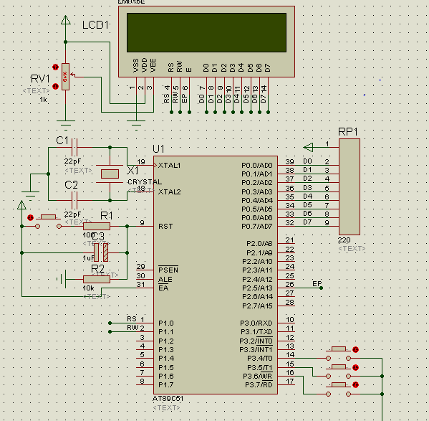Click the 'PSEN' pin label
Image resolution: width=429 pixels, height=421 pixels.
[168, 270]
